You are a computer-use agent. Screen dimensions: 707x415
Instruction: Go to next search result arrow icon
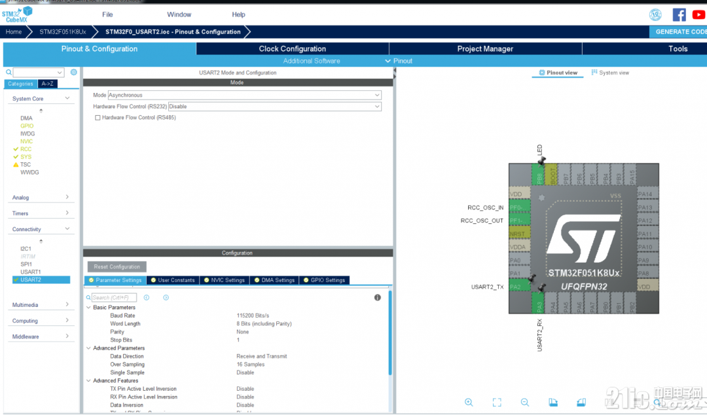coord(166,298)
